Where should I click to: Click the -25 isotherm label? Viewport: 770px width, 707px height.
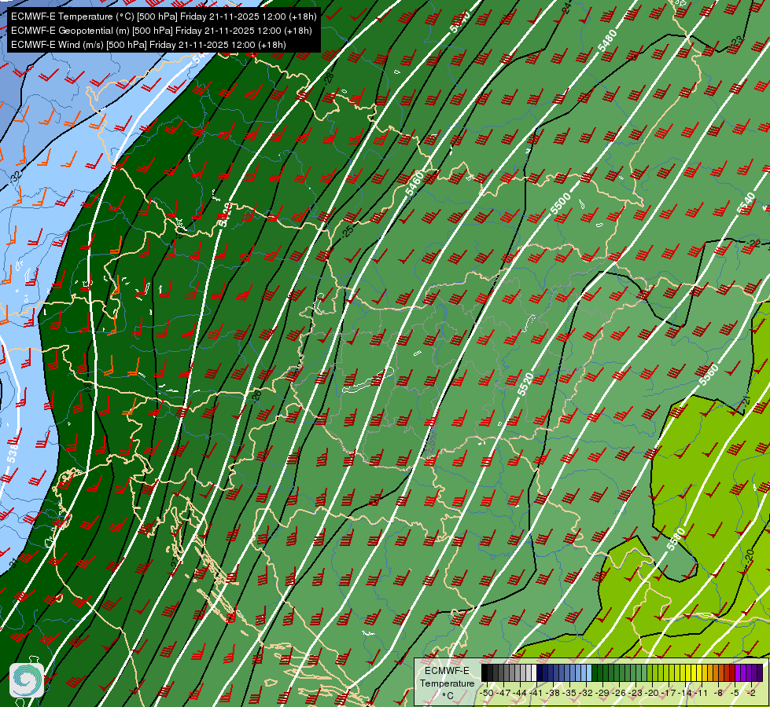(347, 231)
